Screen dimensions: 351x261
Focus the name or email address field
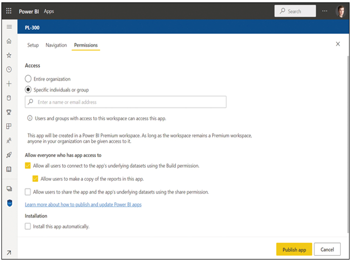click(126, 102)
